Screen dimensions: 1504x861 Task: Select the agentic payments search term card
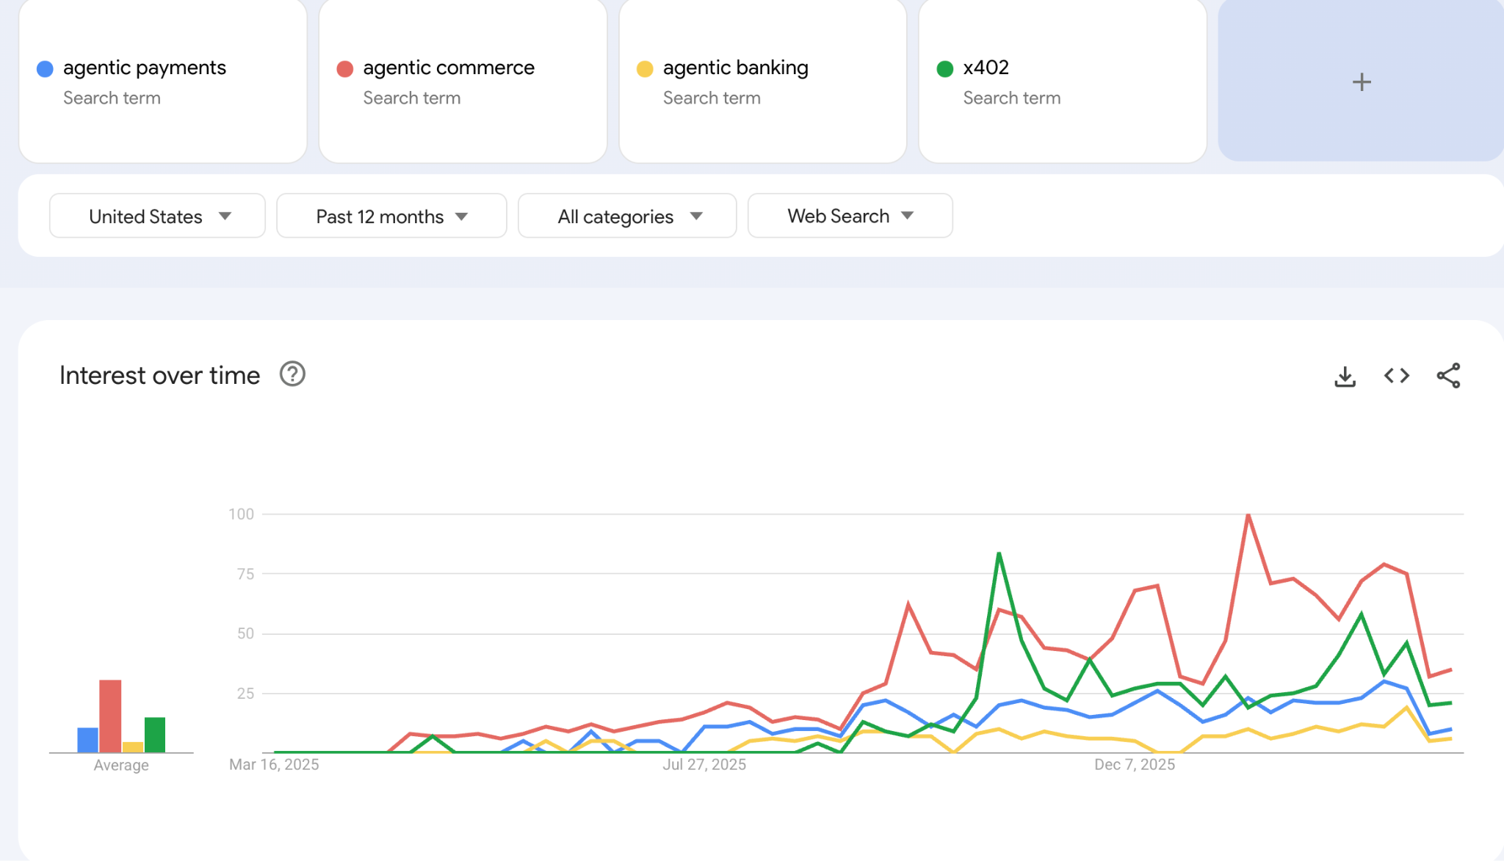(145, 68)
